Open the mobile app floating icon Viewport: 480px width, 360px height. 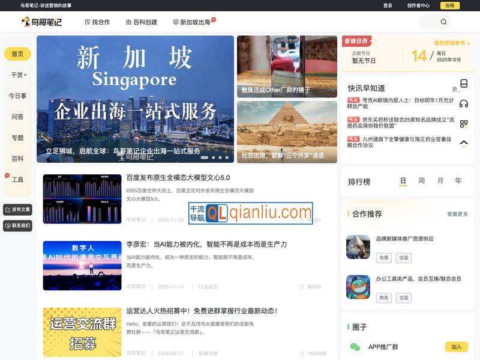[x=464, y=84]
